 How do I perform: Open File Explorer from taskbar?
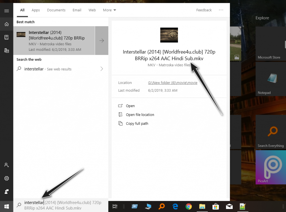(202, 206)
